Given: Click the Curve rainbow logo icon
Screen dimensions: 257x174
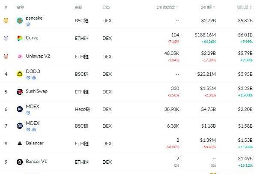Looking at the screenshot, I should click(20, 39).
